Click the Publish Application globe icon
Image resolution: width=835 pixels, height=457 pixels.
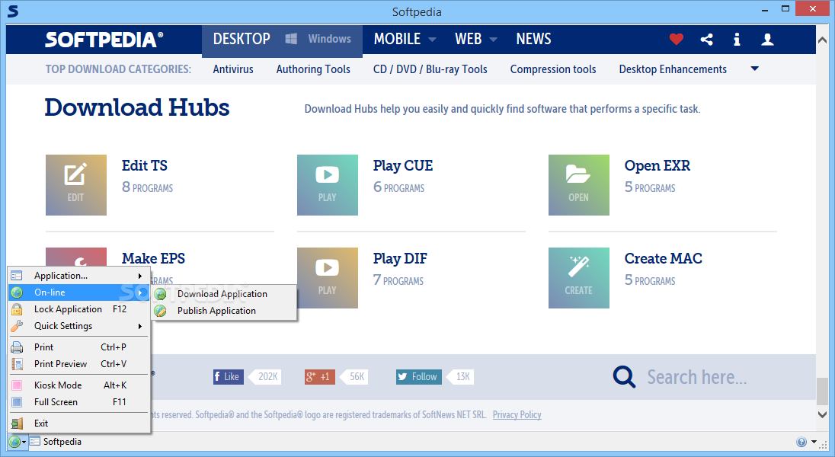(160, 311)
